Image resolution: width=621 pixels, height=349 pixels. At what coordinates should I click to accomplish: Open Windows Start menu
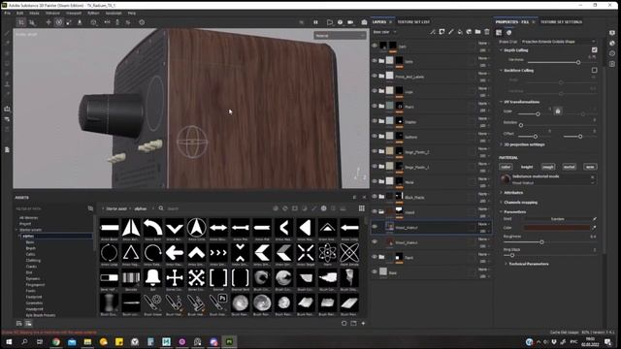click(x=9, y=341)
